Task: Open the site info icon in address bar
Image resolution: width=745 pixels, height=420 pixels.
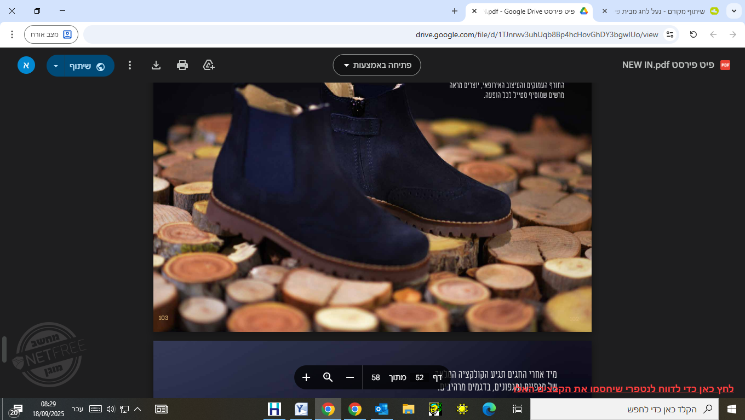Action: click(669, 34)
